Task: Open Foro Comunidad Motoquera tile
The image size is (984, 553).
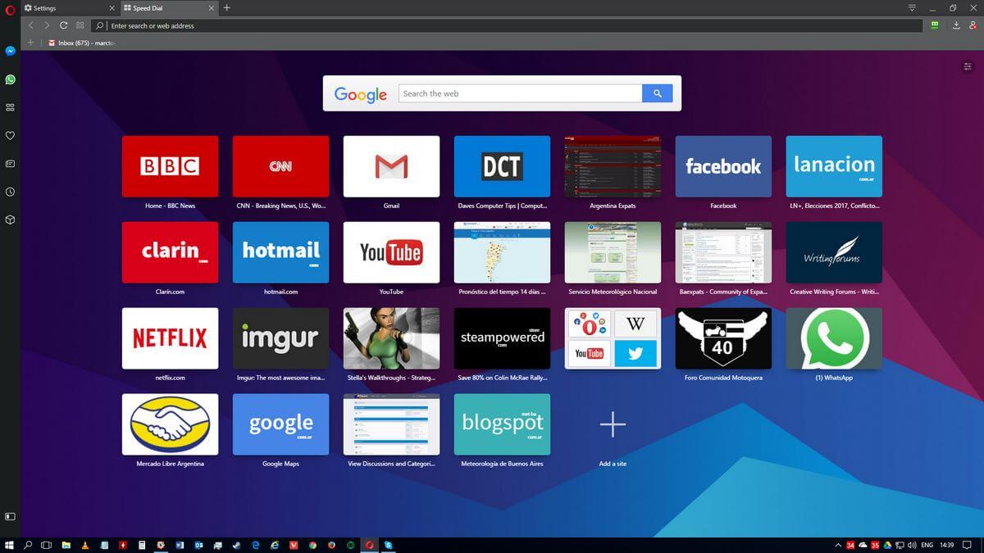Action: point(723,338)
